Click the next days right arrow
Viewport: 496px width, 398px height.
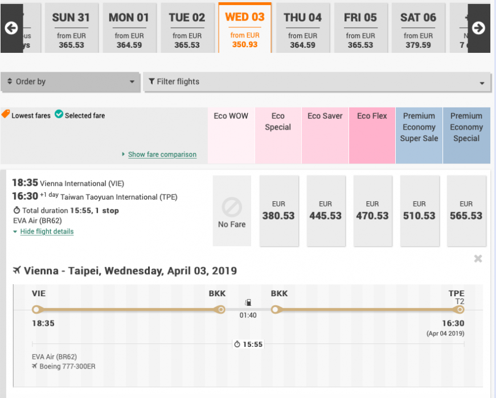pos(478,28)
